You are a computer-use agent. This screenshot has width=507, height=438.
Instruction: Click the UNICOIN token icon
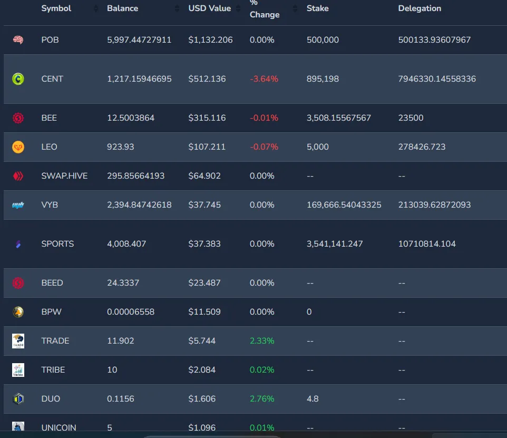click(18, 426)
